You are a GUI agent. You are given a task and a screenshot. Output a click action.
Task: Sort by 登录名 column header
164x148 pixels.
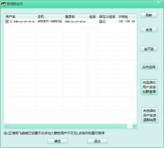pos(76,17)
